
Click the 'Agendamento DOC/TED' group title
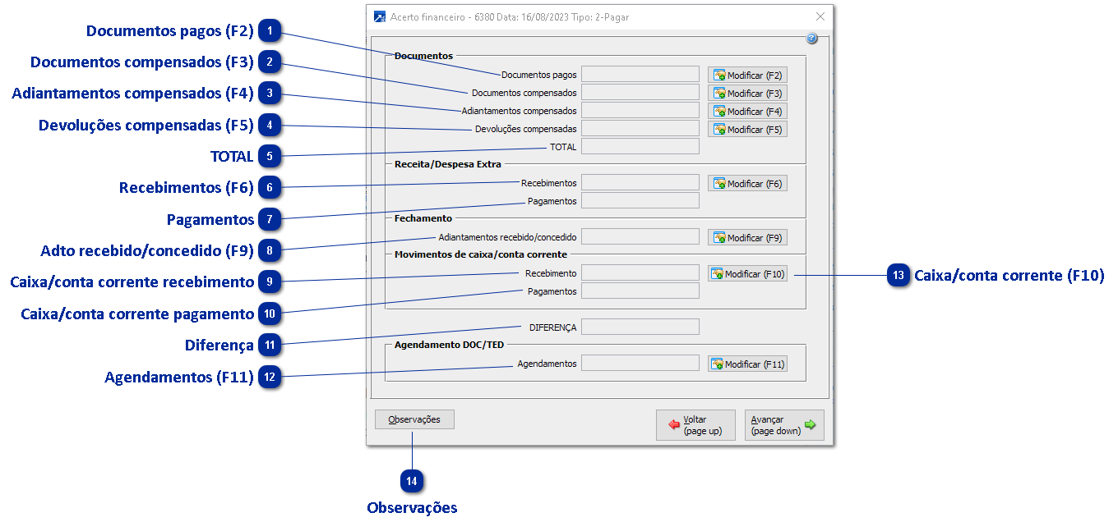449,345
